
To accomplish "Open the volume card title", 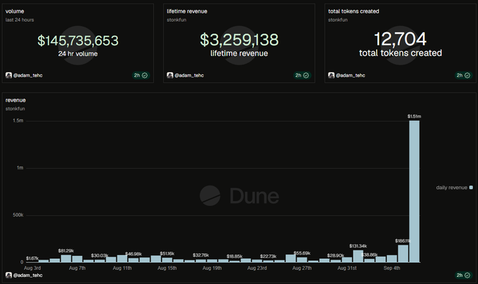I will (15, 11).
